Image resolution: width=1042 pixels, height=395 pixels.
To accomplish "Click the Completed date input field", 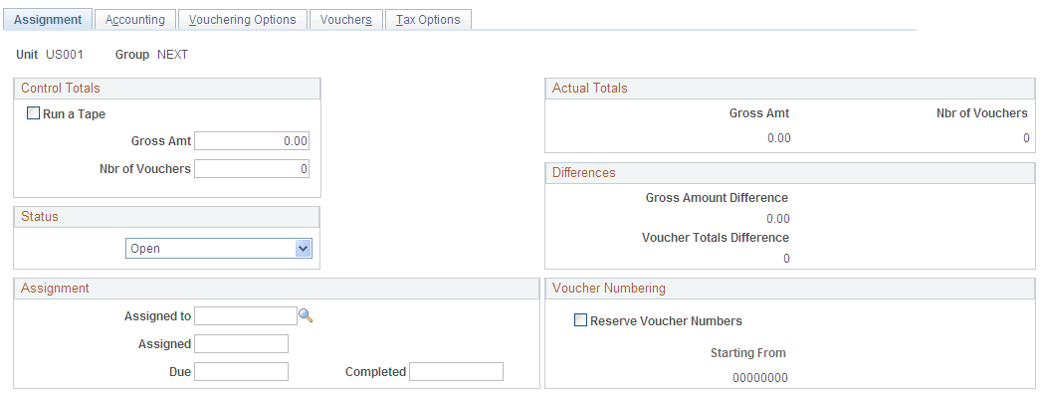I will coord(457,372).
